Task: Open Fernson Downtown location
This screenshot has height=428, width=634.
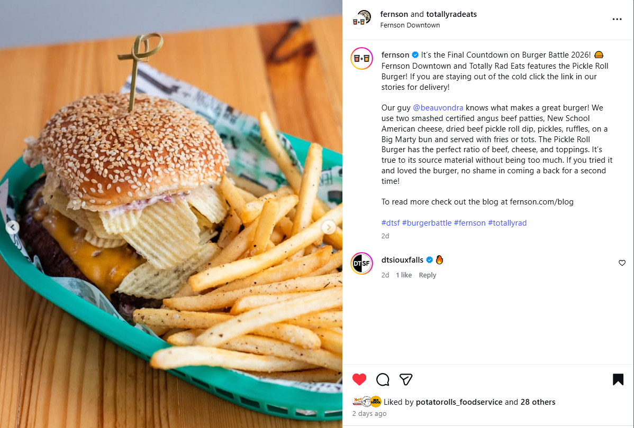Action: coord(410,25)
